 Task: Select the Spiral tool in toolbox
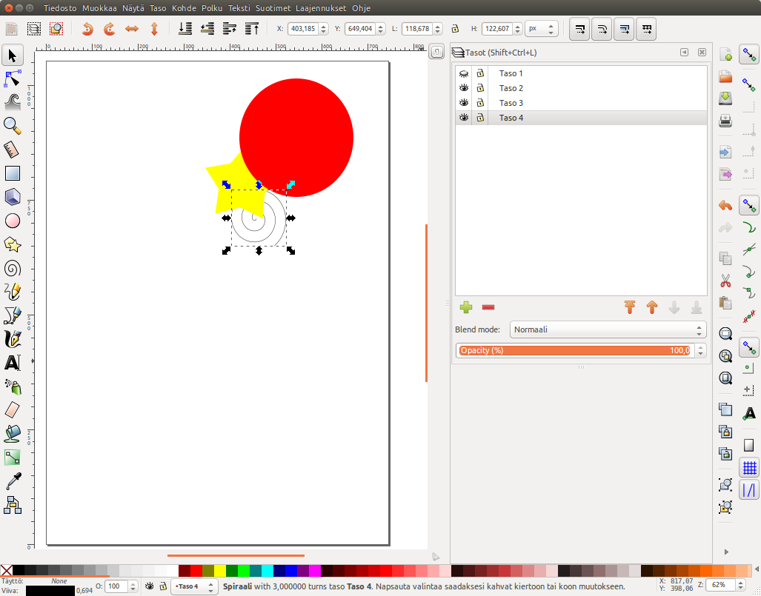tap(13, 268)
